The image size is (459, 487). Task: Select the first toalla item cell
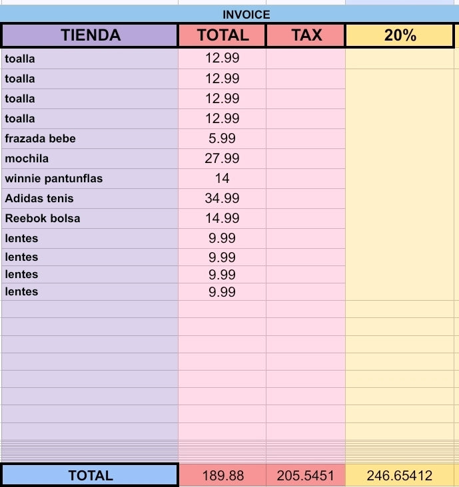[90, 59]
